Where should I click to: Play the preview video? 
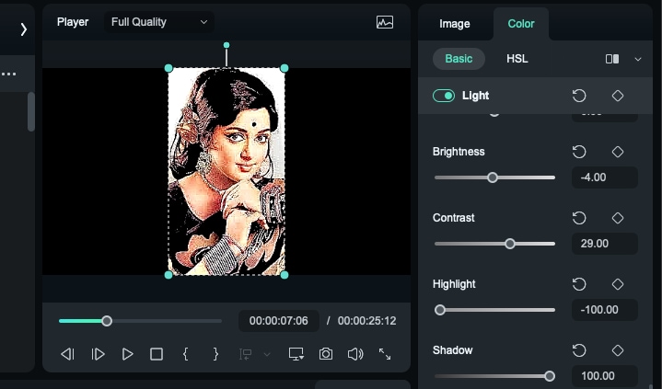point(127,354)
